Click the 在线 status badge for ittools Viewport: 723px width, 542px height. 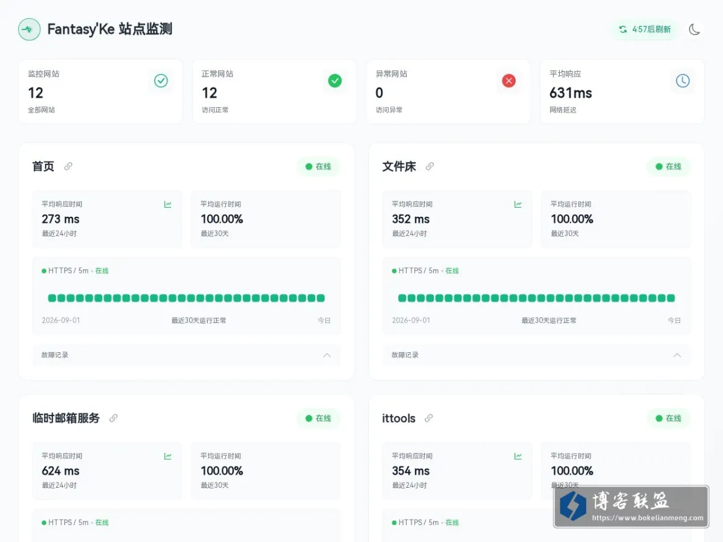point(669,419)
